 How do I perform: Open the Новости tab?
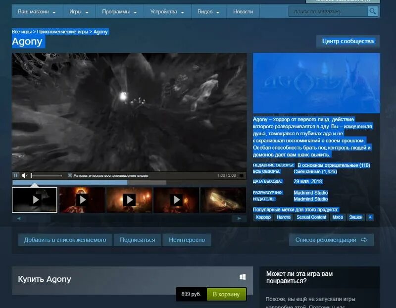coord(243,11)
